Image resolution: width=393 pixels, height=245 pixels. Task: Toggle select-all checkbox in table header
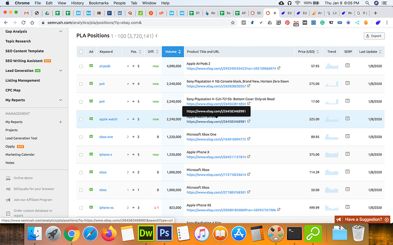(81, 52)
